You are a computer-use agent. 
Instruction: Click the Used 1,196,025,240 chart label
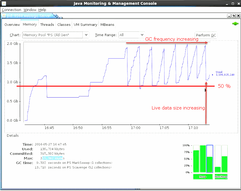(225, 73)
